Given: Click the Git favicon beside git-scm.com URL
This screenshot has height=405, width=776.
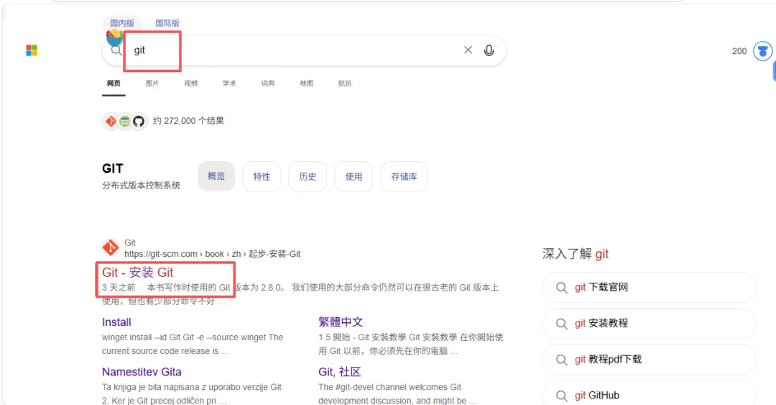Looking at the screenshot, I should (111, 247).
